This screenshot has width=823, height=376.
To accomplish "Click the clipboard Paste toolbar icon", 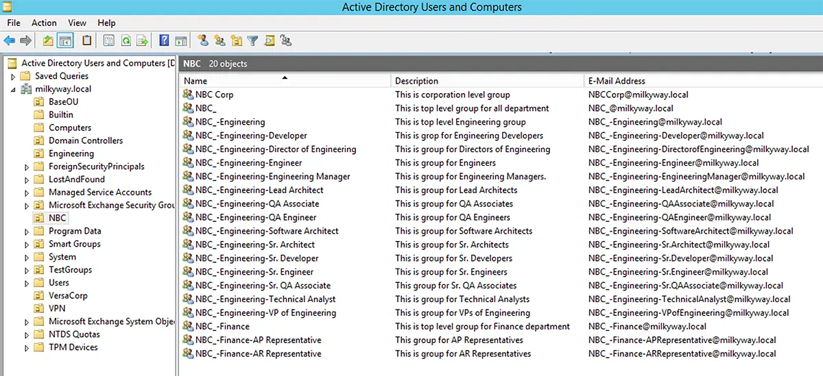I will [86, 41].
